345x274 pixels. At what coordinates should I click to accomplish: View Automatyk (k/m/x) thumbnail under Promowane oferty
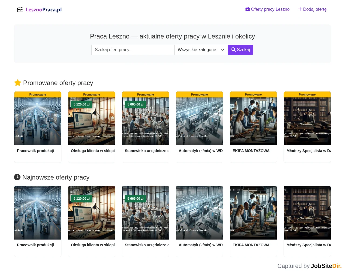click(x=199, y=121)
